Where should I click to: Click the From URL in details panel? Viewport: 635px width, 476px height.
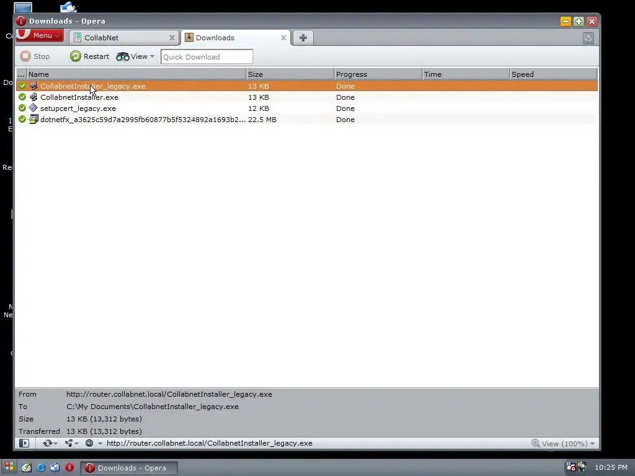[x=169, y=394]
